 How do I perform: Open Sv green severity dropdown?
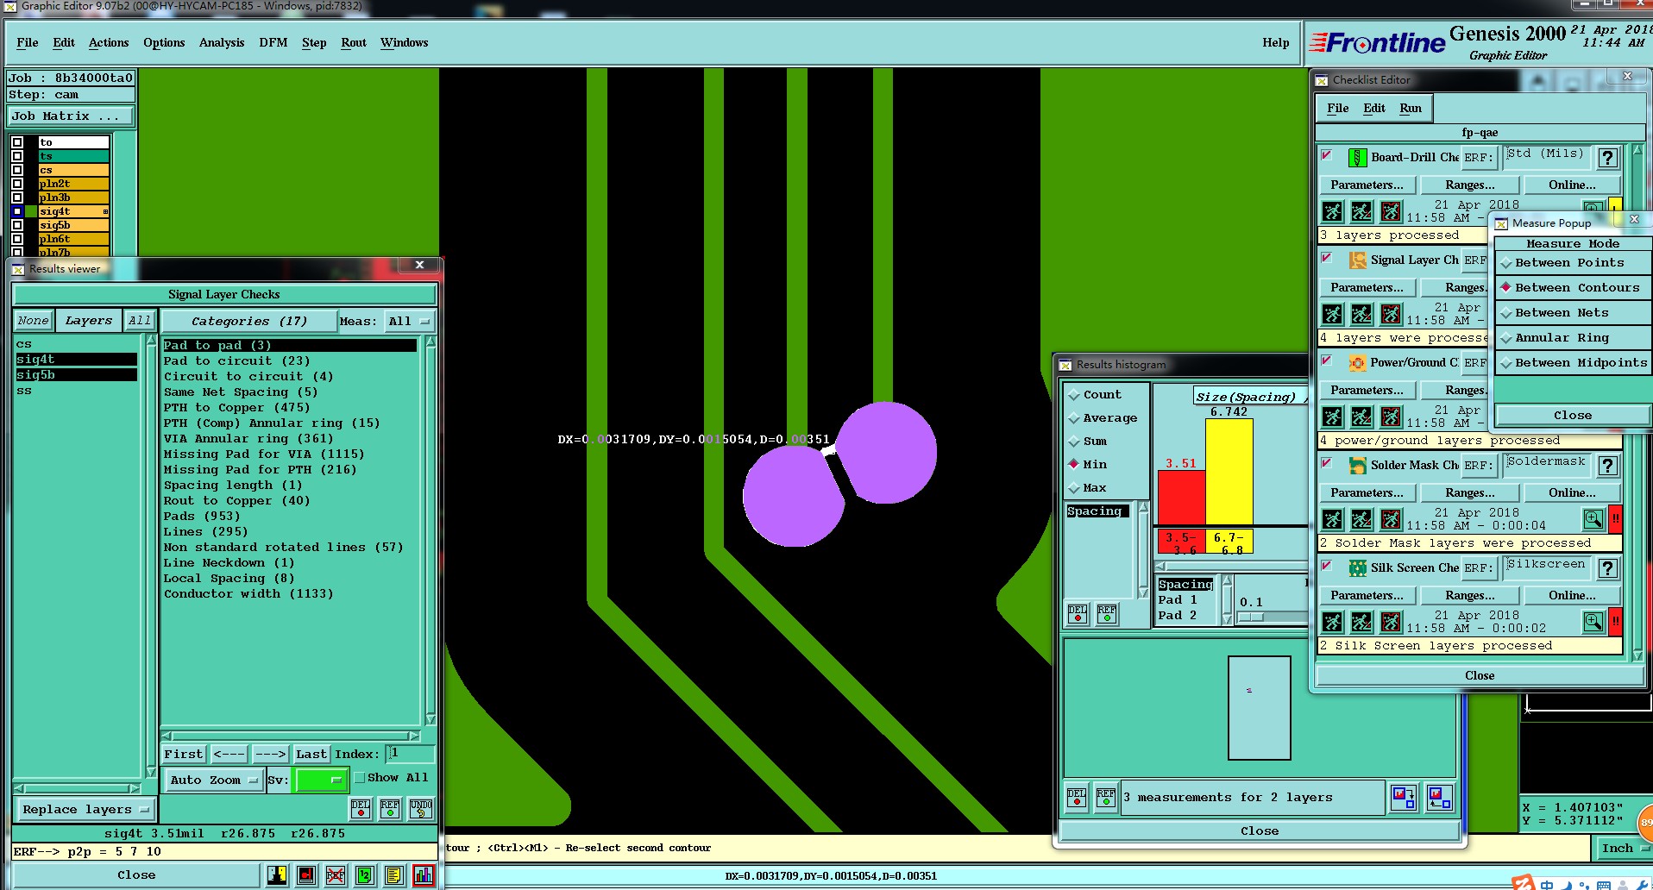tap(321, 780)
